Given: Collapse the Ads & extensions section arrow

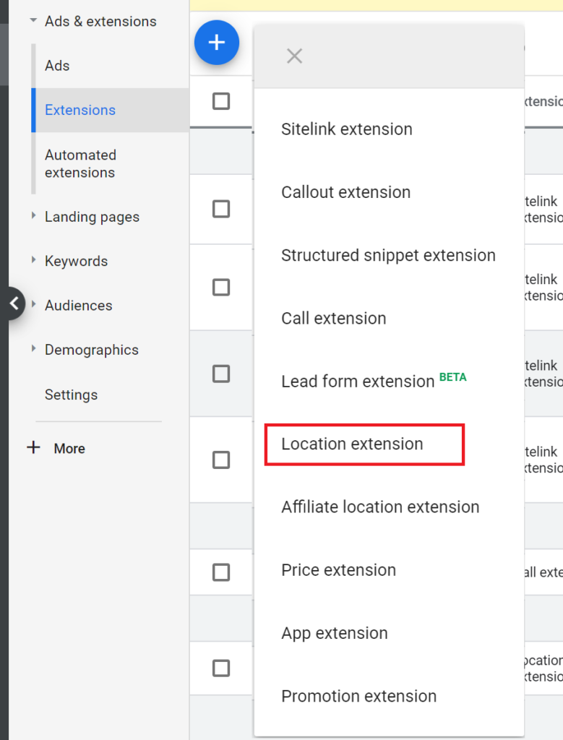Looking at the screenshot, I should pyautogui.click(x=33, y=20).
